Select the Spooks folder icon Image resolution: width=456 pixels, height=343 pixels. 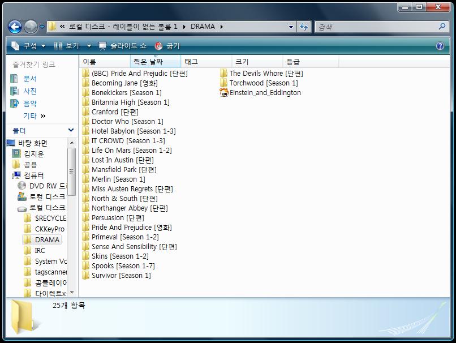pyautogui.click(x=85, y=265)
